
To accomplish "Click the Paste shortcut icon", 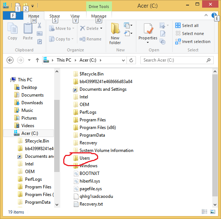I will 40,42.
